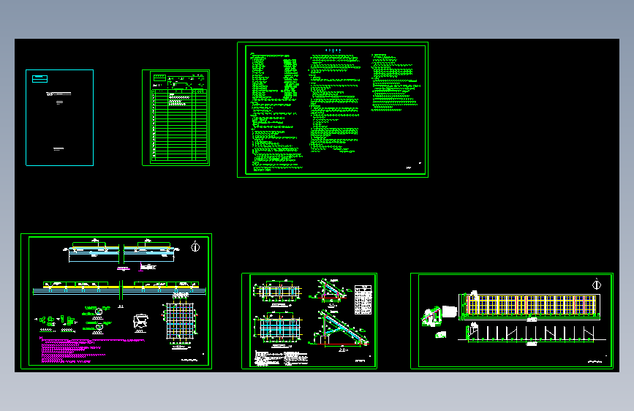Click the north arrow on the bottom-left plan sheet
This screenshot has width=634, height=411.
point(195,246)
